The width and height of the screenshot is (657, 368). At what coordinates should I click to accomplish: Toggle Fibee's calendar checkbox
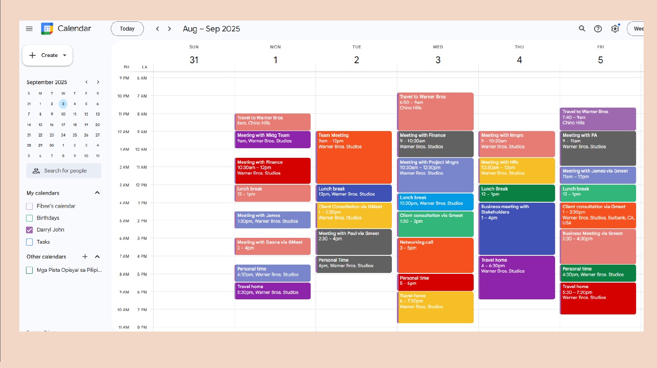tap(29, 206)
